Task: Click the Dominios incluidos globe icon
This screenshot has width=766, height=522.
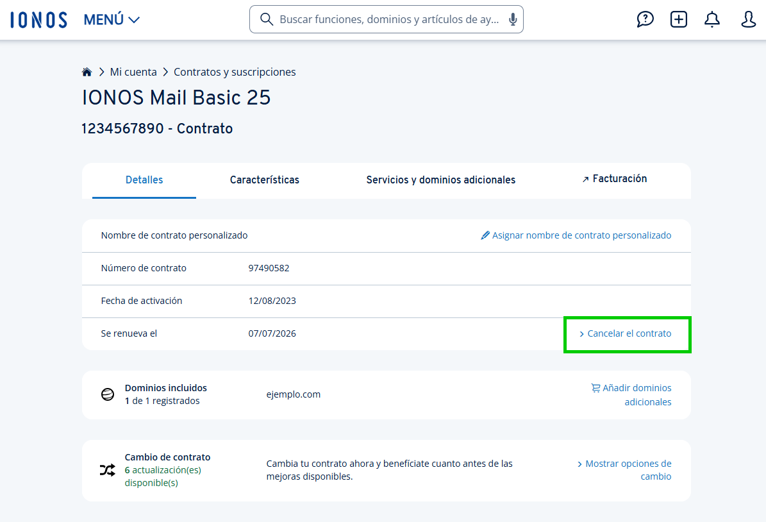Action: tap(108, 394)
